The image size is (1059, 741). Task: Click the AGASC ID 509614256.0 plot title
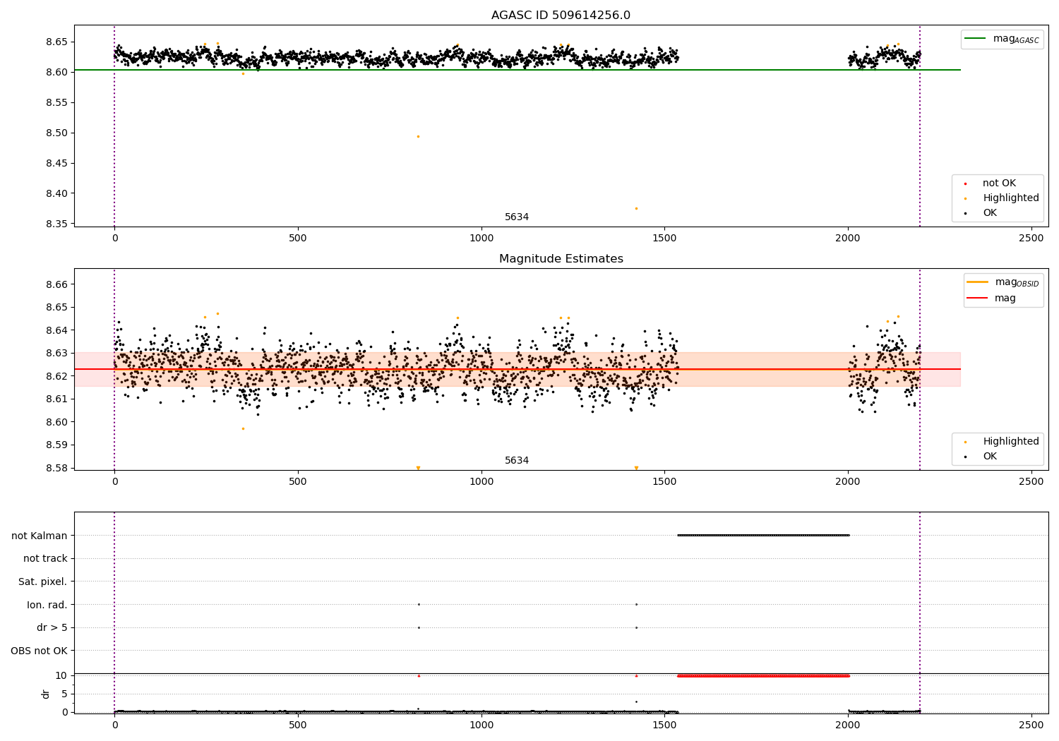[561, 15]
